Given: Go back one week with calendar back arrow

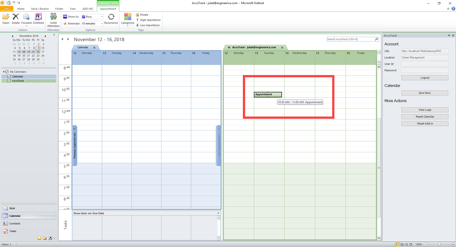Looking at the screenshot, I should 62,39.
